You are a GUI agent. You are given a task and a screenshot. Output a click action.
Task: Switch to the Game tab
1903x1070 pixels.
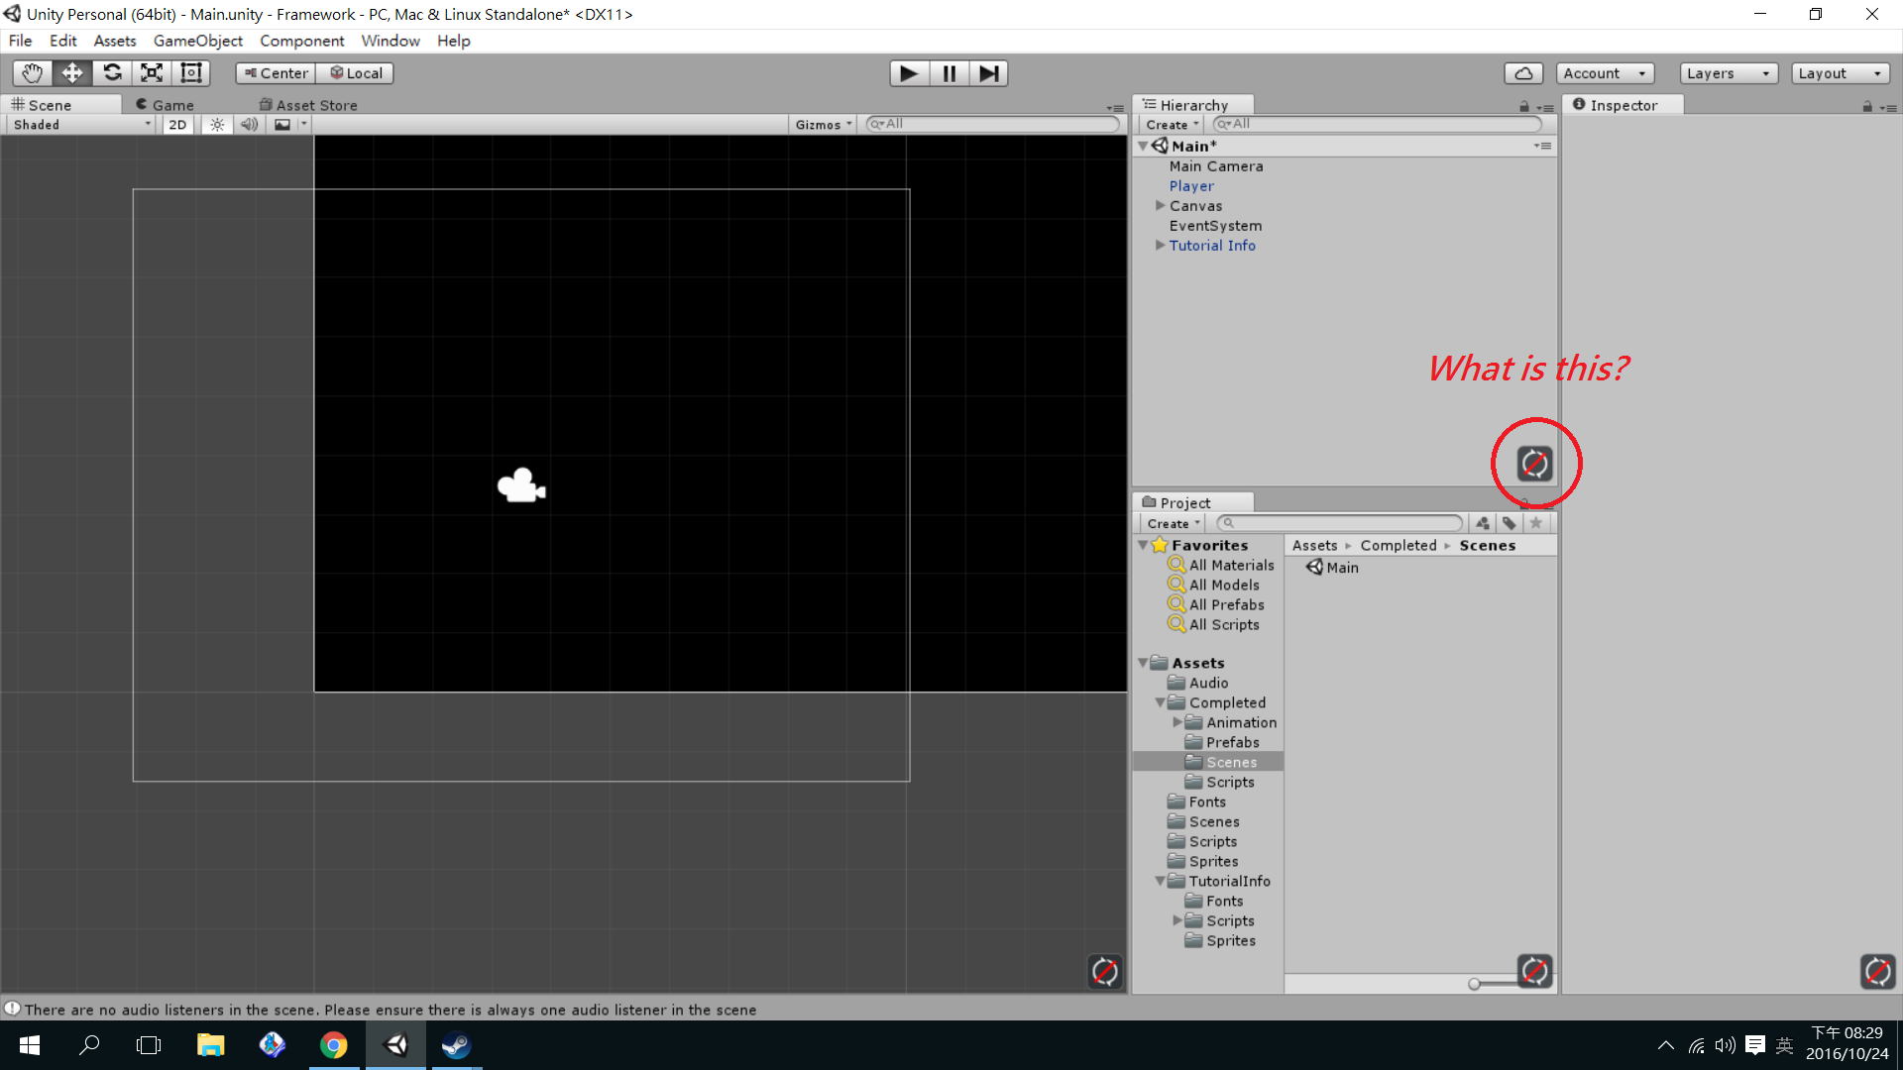point(166,105)
